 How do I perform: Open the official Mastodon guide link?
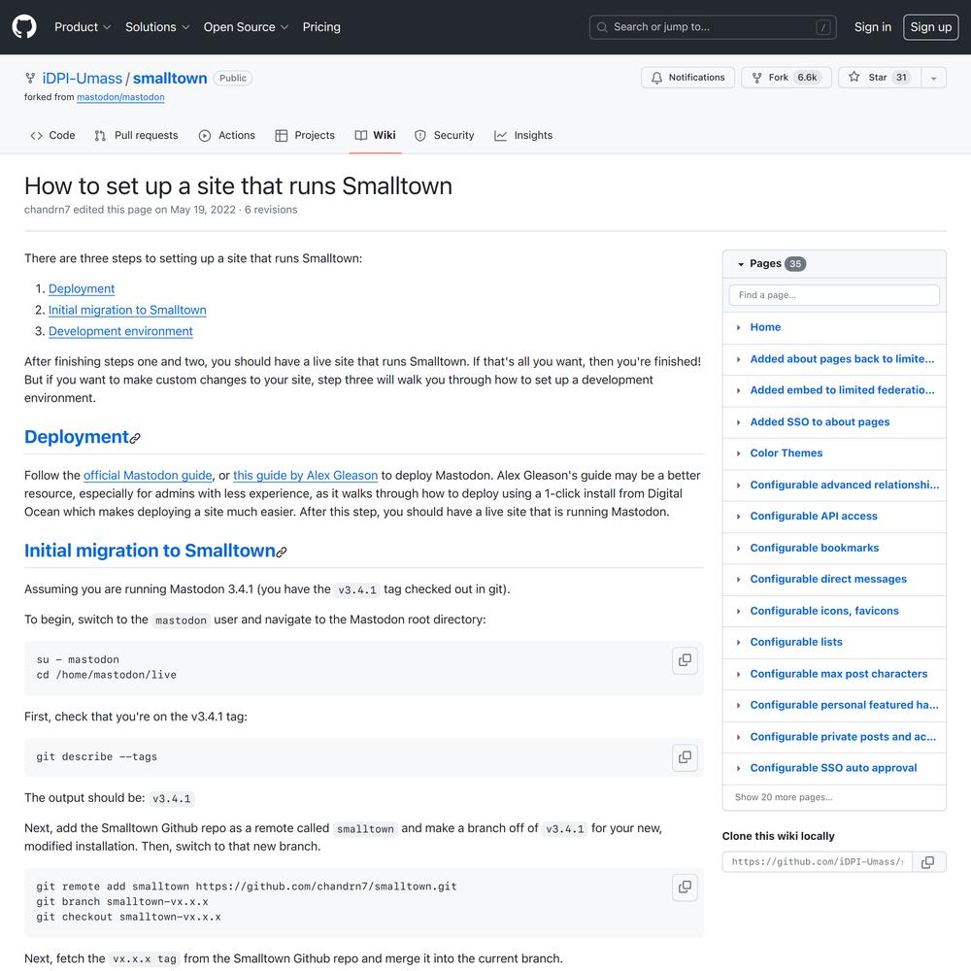point(148,476)
